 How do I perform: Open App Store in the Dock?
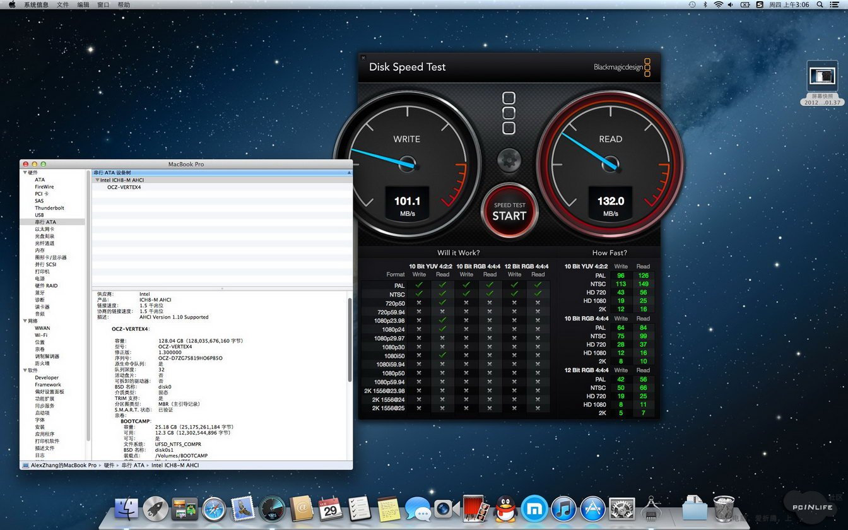592,509
